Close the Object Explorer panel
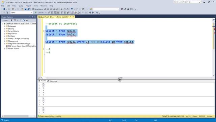216x122 pixels. pyautogui.click(x=34, y=17)
